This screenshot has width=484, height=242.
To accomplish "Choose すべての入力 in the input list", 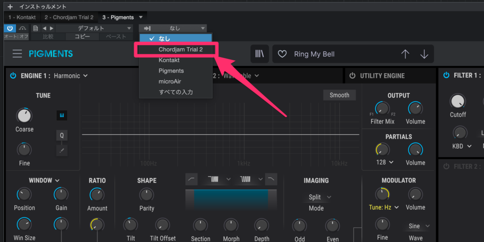I will point(175,92).
